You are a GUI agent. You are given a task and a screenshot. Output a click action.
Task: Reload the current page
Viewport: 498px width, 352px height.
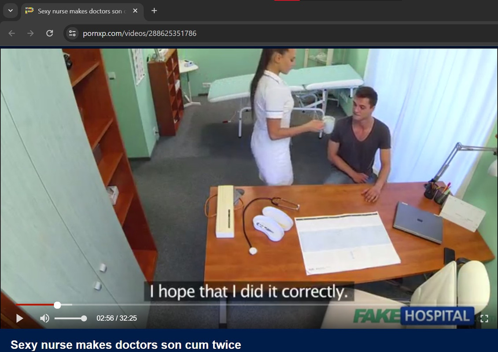[50, 33]
